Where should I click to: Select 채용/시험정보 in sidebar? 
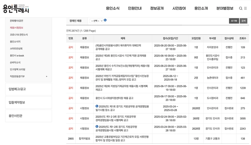coord(17,27)
